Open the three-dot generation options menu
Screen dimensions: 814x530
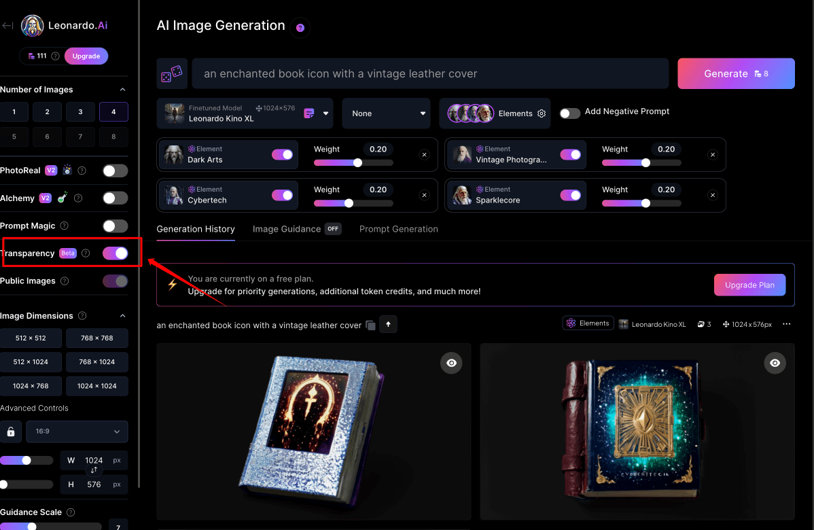click(x=787, y=324)
